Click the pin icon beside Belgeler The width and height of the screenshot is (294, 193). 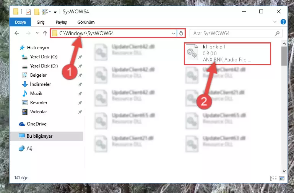pos(80,75)
